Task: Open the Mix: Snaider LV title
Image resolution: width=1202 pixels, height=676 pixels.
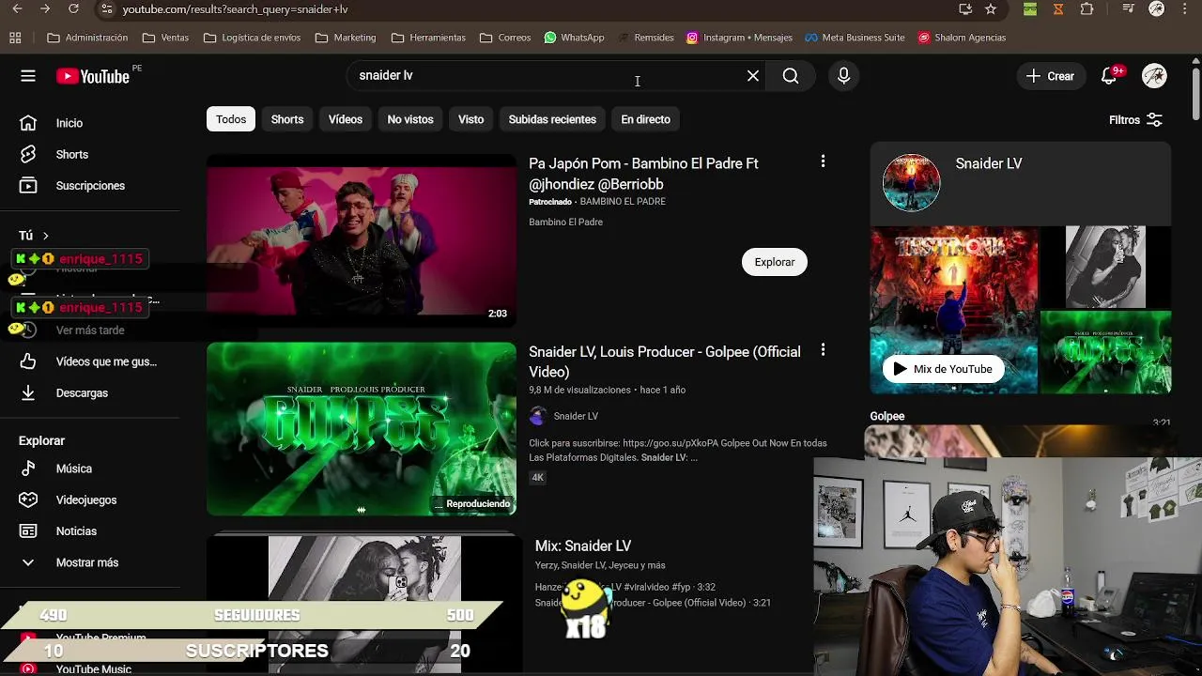Action: [x=583, y=545]
